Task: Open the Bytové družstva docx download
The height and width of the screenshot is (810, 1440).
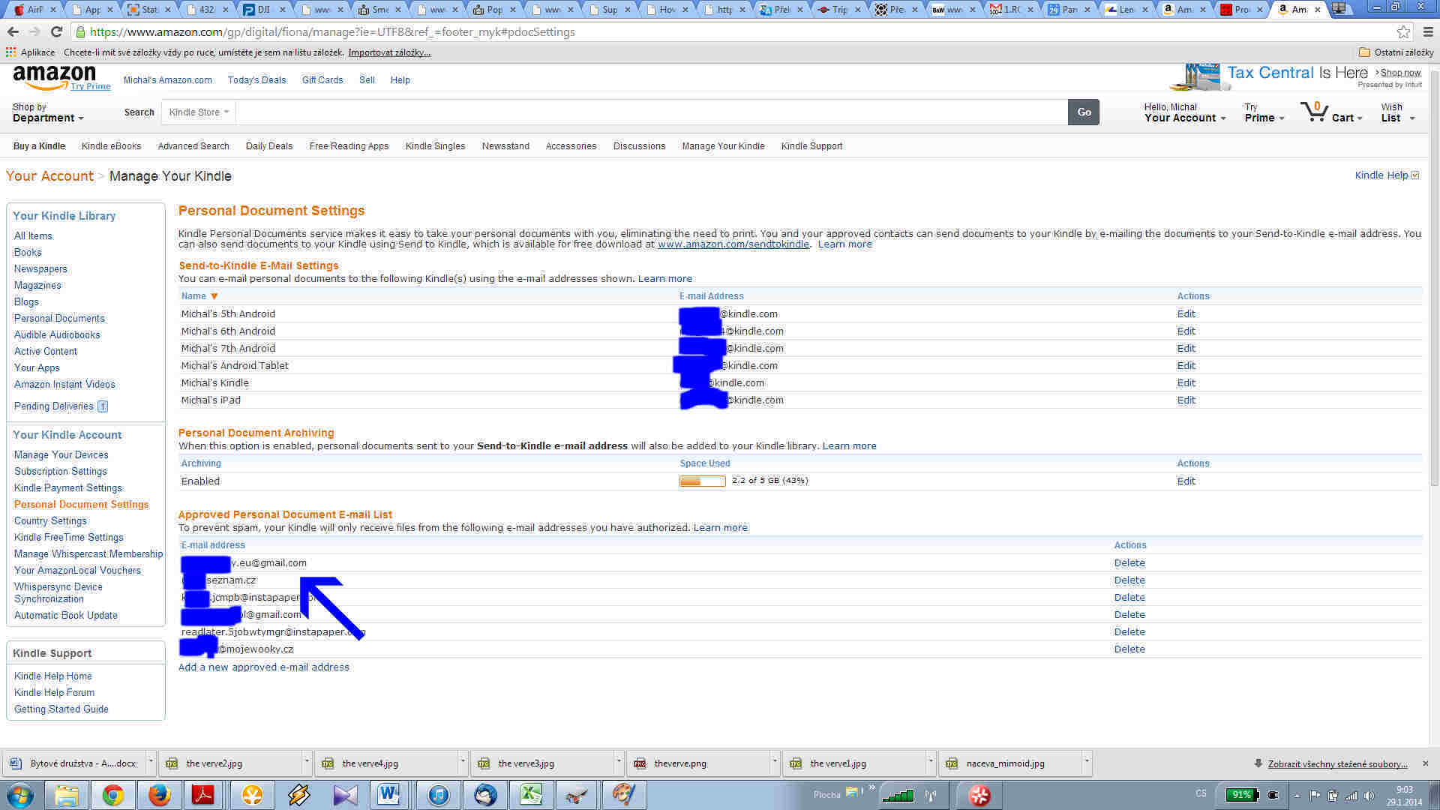Action: pos(75,763)
